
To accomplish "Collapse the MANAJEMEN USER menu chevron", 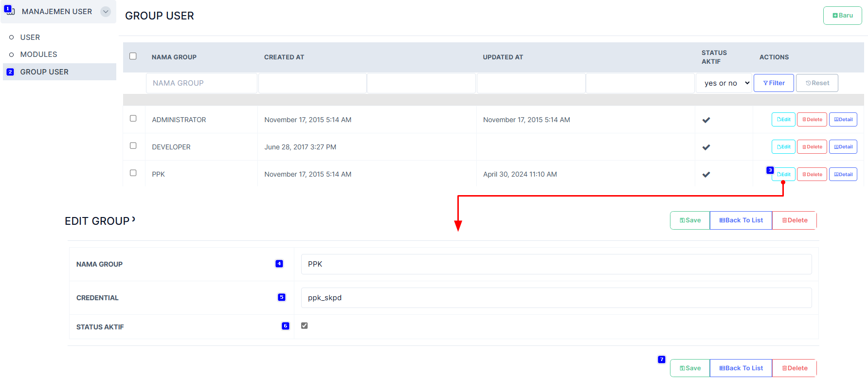I will click(106, 12).
